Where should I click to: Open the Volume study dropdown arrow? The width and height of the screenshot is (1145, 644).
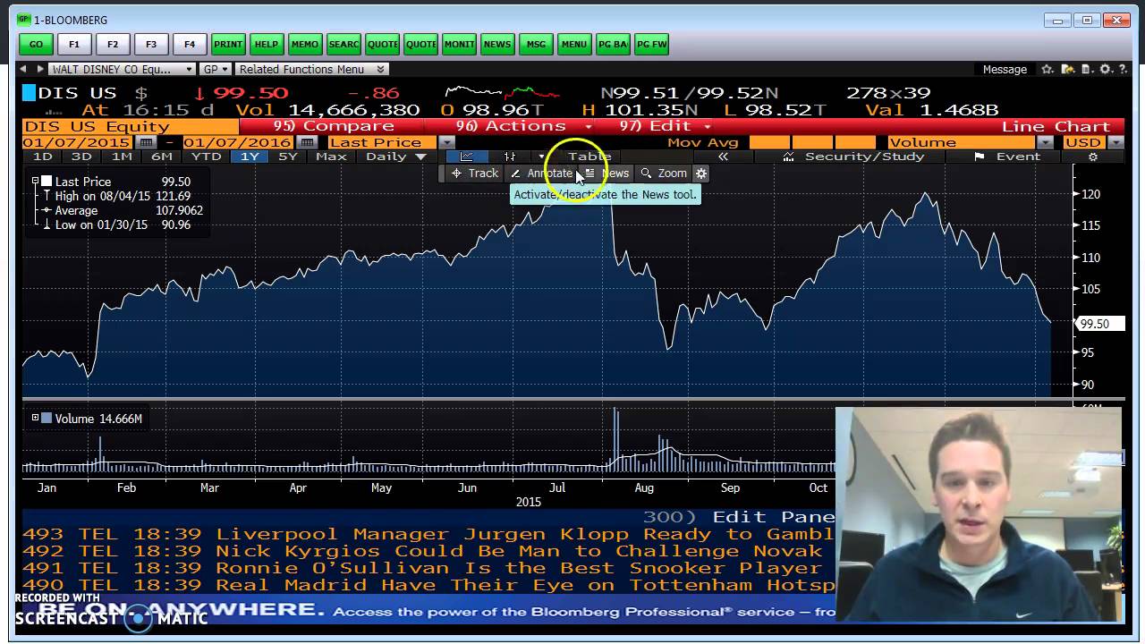coord(1045,142)
